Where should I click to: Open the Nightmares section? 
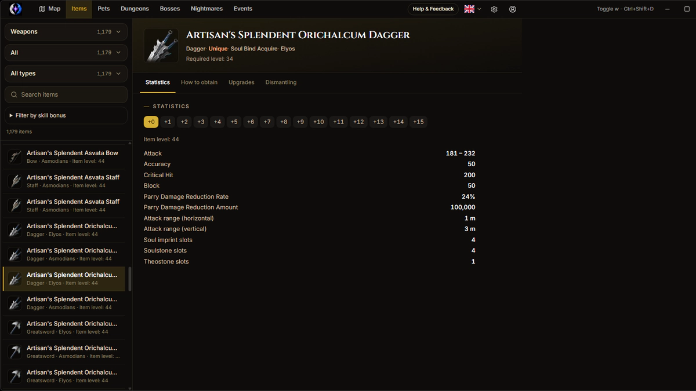(206, 9)
